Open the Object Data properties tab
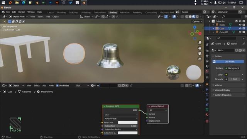 (x=207, y=110)
